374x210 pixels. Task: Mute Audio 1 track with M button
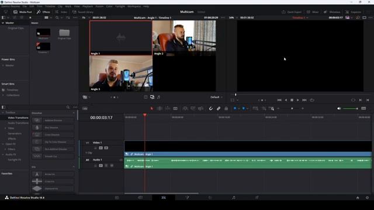112,166
